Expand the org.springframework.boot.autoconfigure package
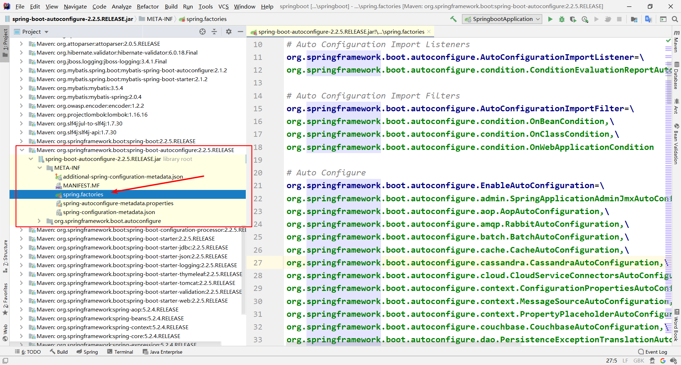The image size is (681, 365). pyautogui.click(x=39, y=221)
